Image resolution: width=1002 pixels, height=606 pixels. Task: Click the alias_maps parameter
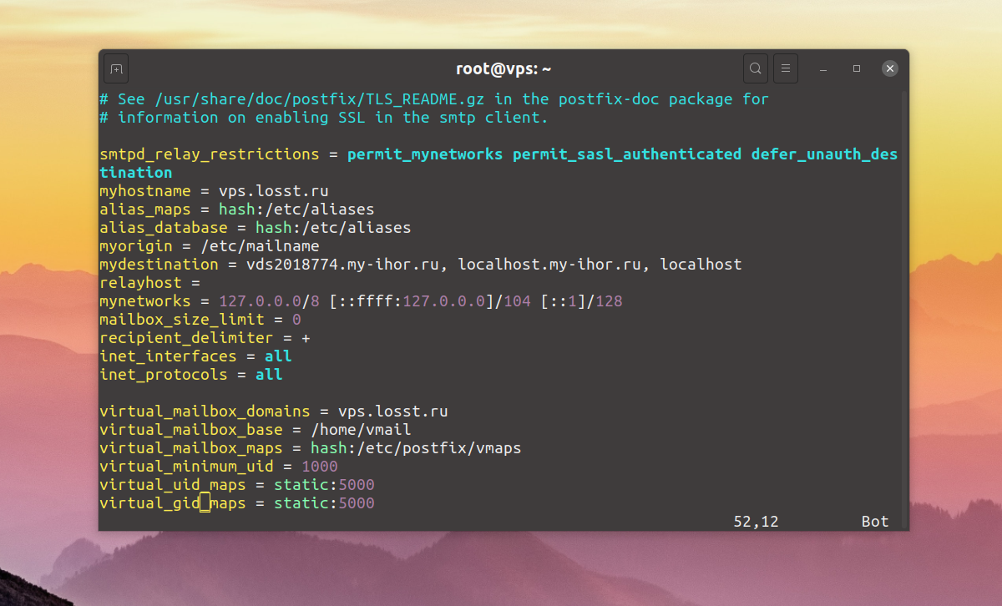[145, 210]
